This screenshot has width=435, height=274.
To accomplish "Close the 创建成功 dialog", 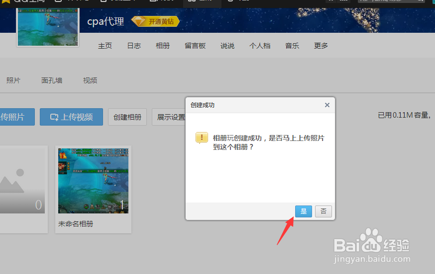I will pos(327,105).
